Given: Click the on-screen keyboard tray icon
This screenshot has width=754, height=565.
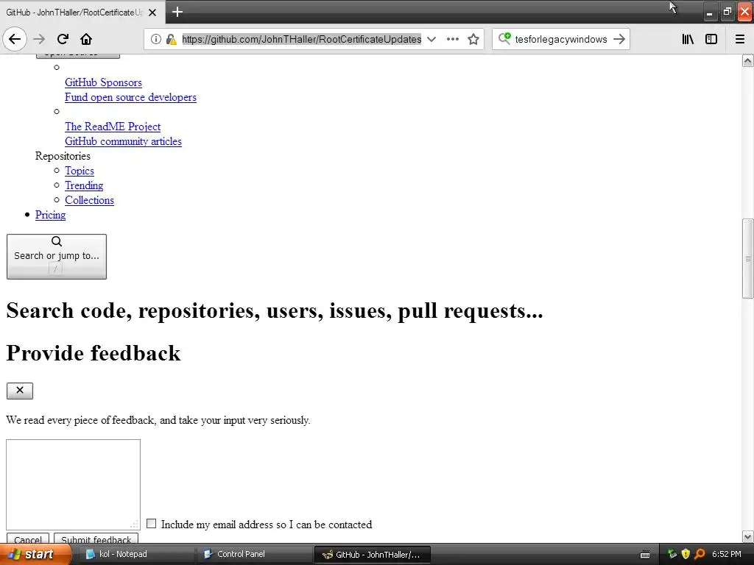Looking at the screenshot, I should [x=645, y=555].
